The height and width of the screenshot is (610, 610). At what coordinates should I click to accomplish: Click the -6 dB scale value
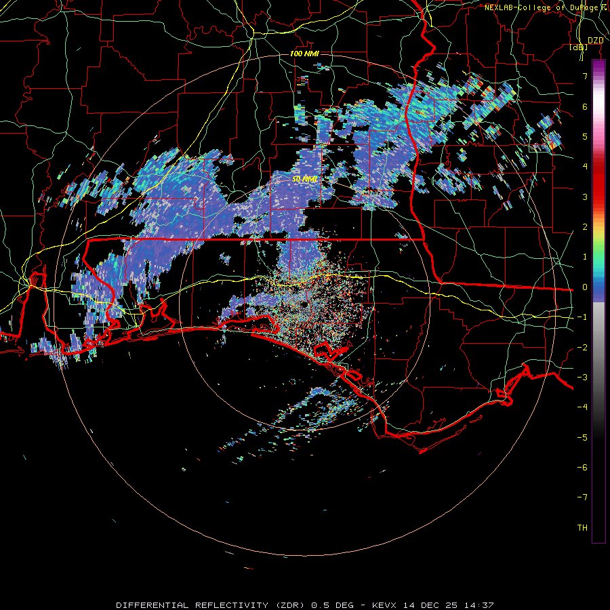coord(582,468)
